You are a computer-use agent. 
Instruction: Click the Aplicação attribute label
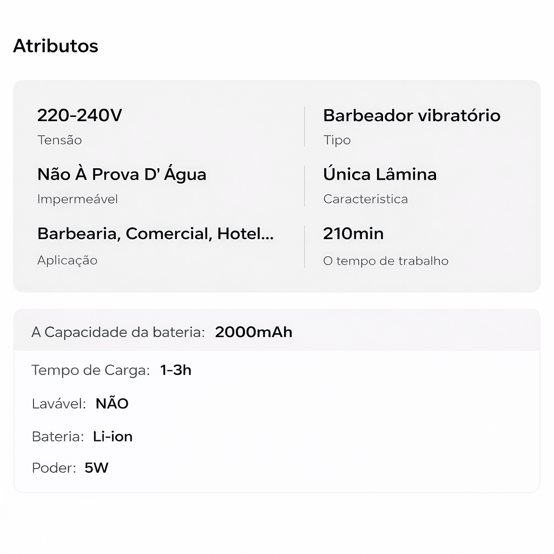point(67,260)
